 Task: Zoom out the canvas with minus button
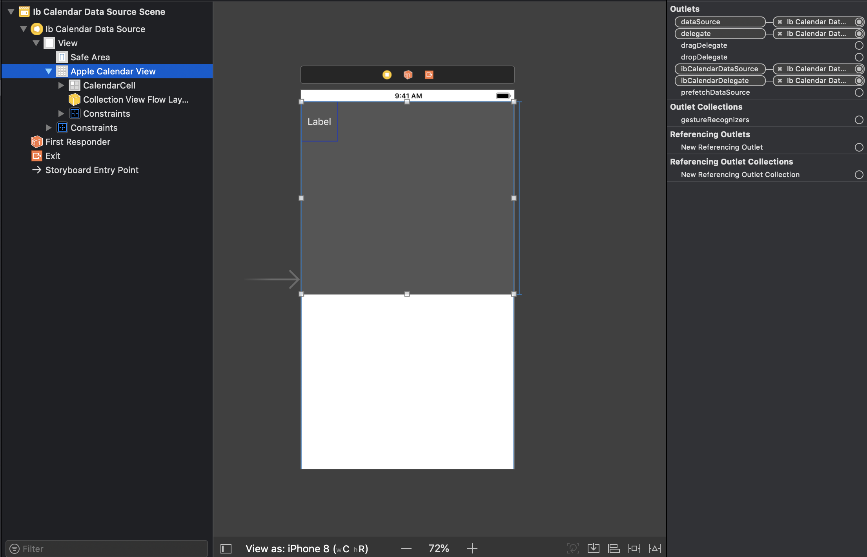pos(406,548)
